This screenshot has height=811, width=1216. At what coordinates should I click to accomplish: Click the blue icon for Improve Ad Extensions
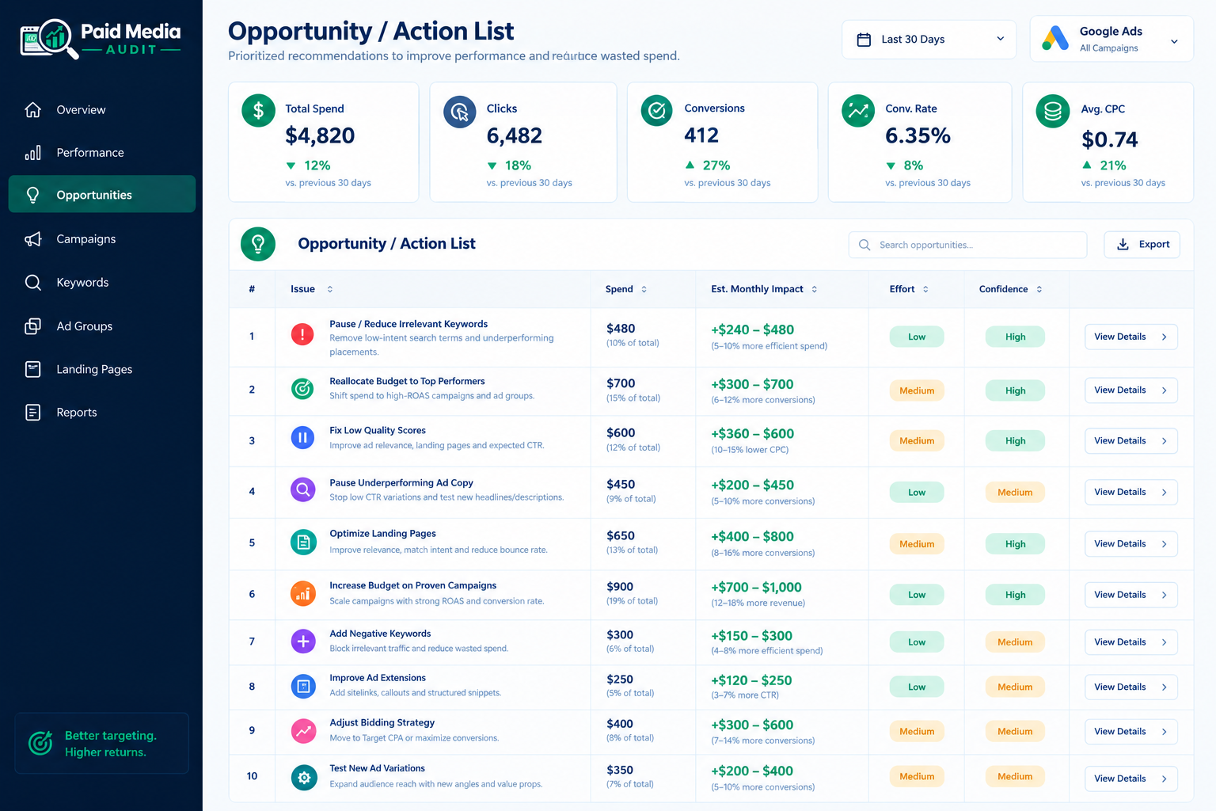(302, 686)
